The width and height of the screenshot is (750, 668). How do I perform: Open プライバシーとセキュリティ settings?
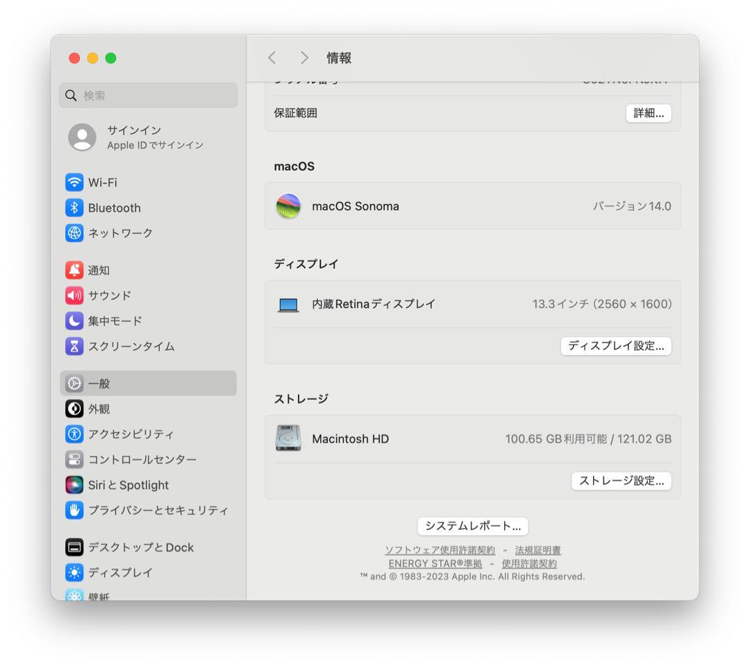coord(147,510)
